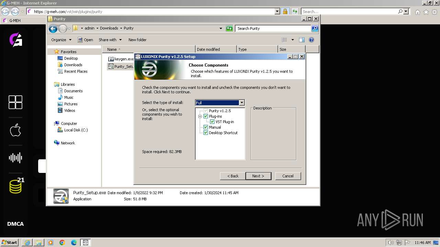Open the Organize dropdown menu

coord(61,40)
